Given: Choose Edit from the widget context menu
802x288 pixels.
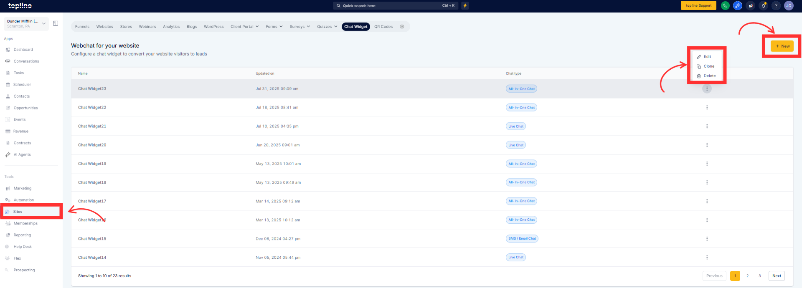Looking at the screenshot, I should tap(707, 57).
